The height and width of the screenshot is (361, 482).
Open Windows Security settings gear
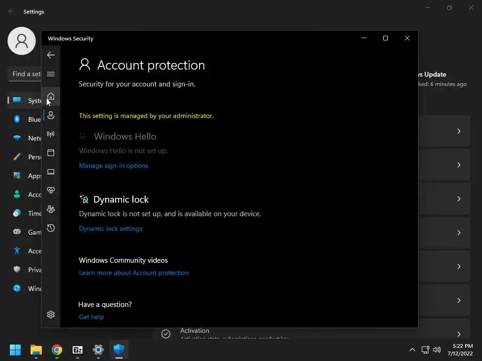pos(51,314)
